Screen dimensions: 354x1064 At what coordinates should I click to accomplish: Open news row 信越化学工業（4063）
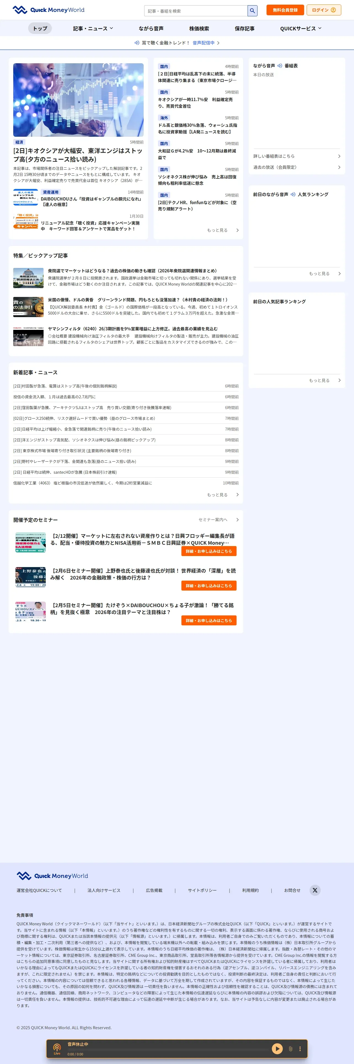126,483
